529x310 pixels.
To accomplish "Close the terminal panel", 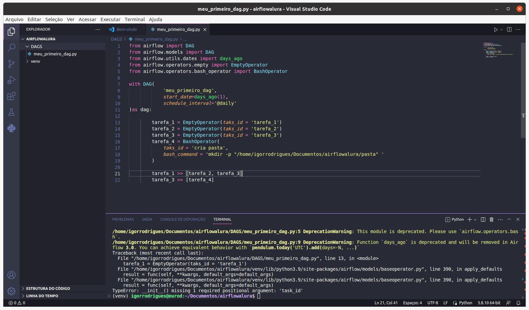I will coord(518,219).
